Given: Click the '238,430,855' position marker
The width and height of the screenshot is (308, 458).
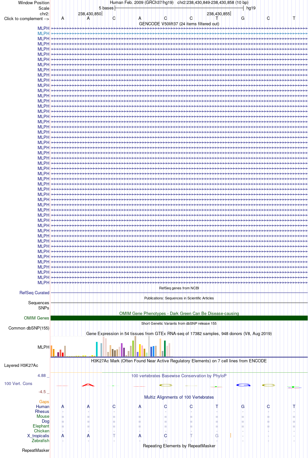Looking at the screenshot, I should 218,14.
